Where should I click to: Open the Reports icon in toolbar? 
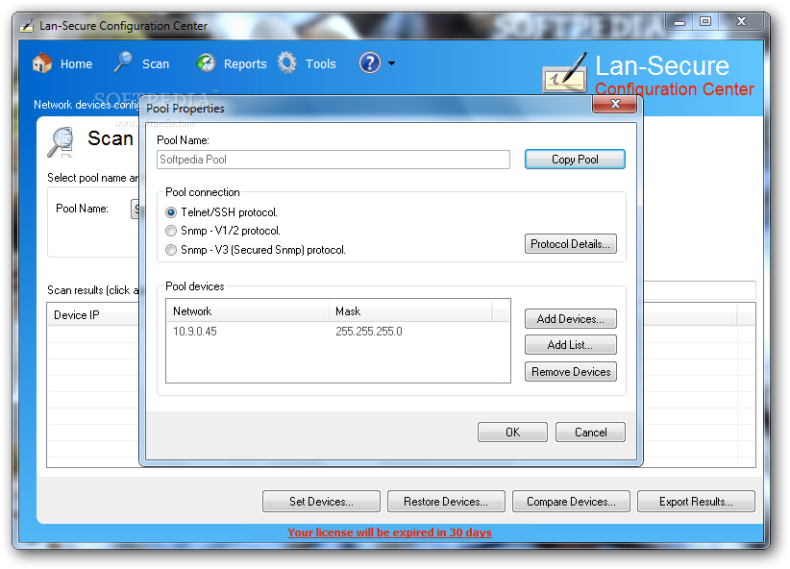[x=206, y=63]
